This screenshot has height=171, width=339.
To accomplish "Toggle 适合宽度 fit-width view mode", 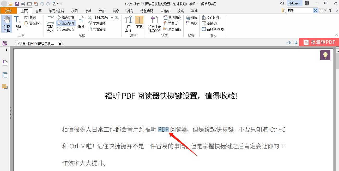I will (66, 23).
